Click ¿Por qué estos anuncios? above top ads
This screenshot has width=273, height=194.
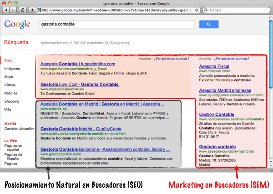click(172, 59)
